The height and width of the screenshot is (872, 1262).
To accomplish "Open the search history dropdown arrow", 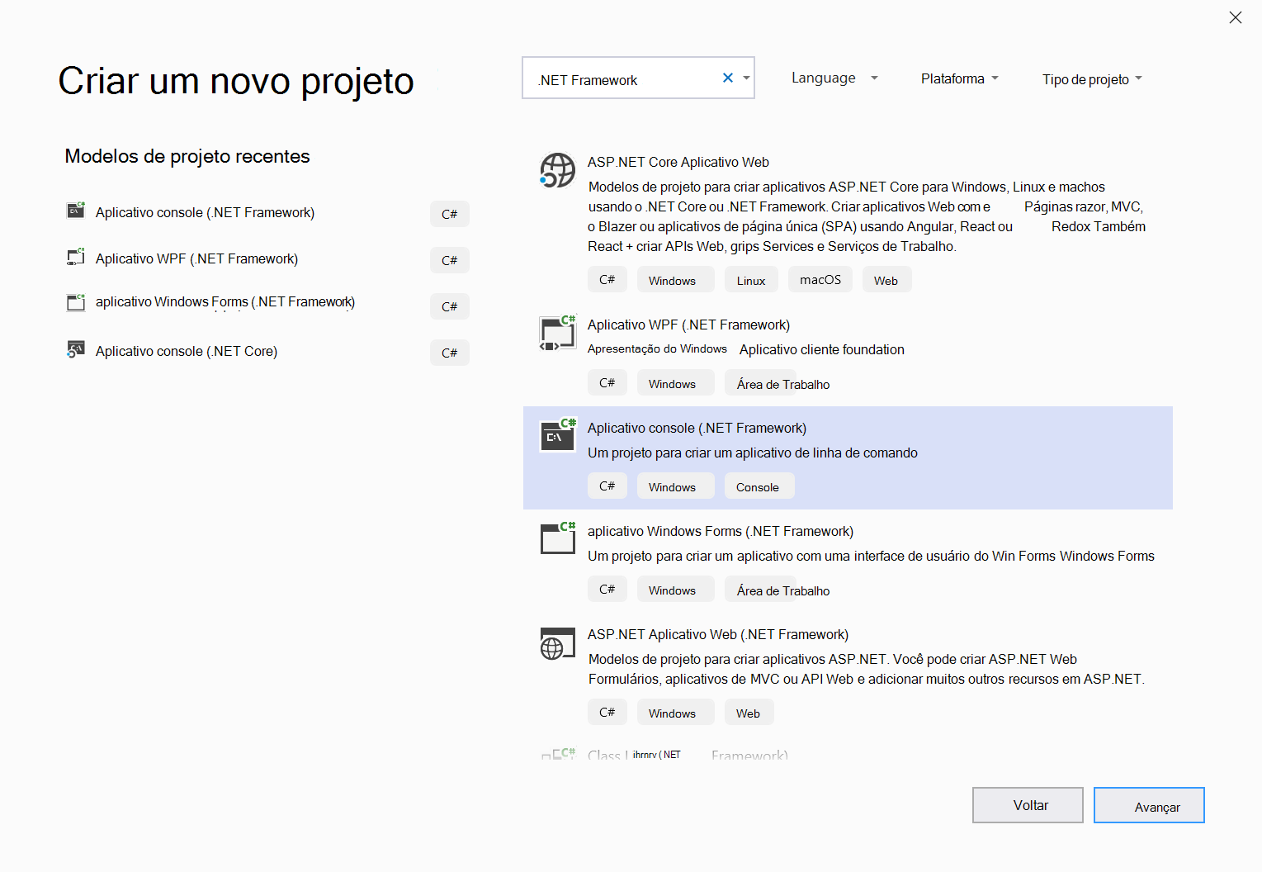I will [x=746, y=78].
